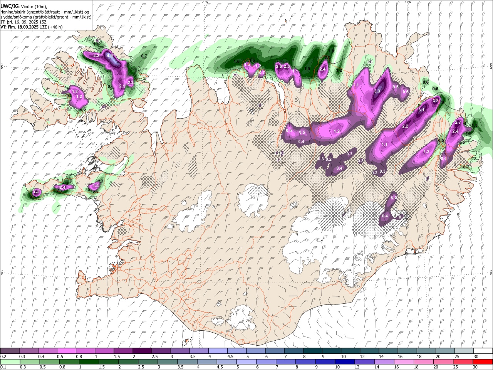Click the '0.2' label starting the upper legend row
Screen dimensions: 493x370
(3, 357)
